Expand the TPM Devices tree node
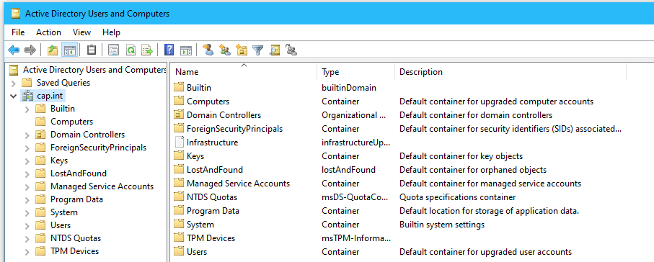This screenshot has width=654, height=262. click(27, 252)
